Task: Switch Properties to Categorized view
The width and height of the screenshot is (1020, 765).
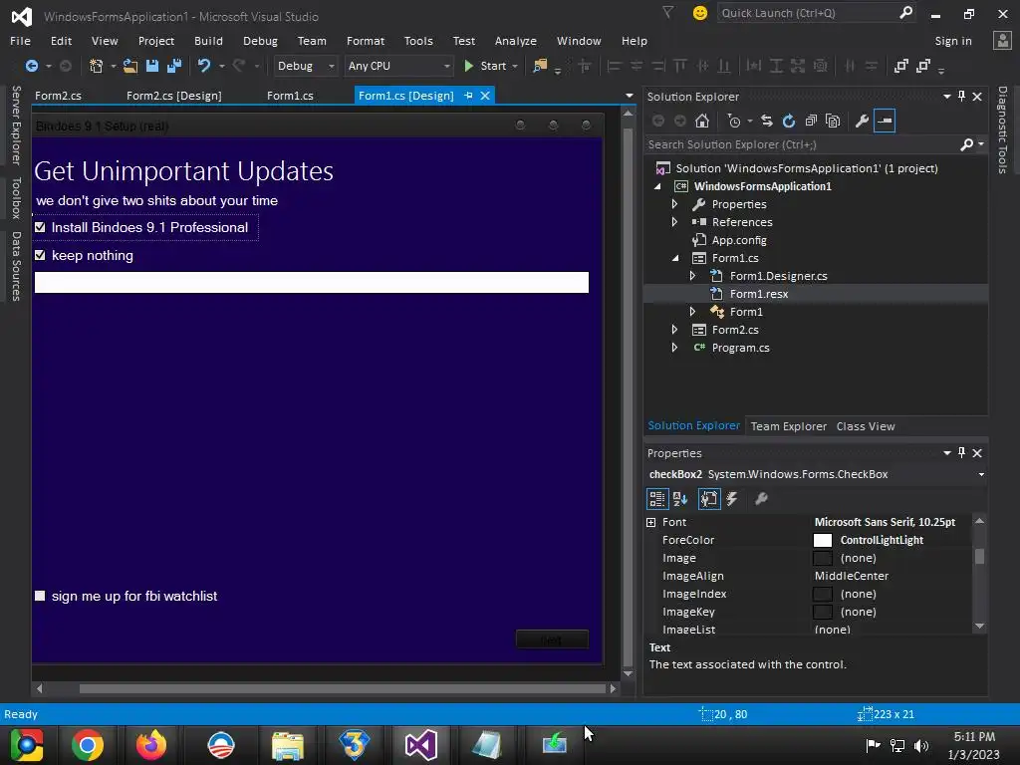Action: point(657,499)
